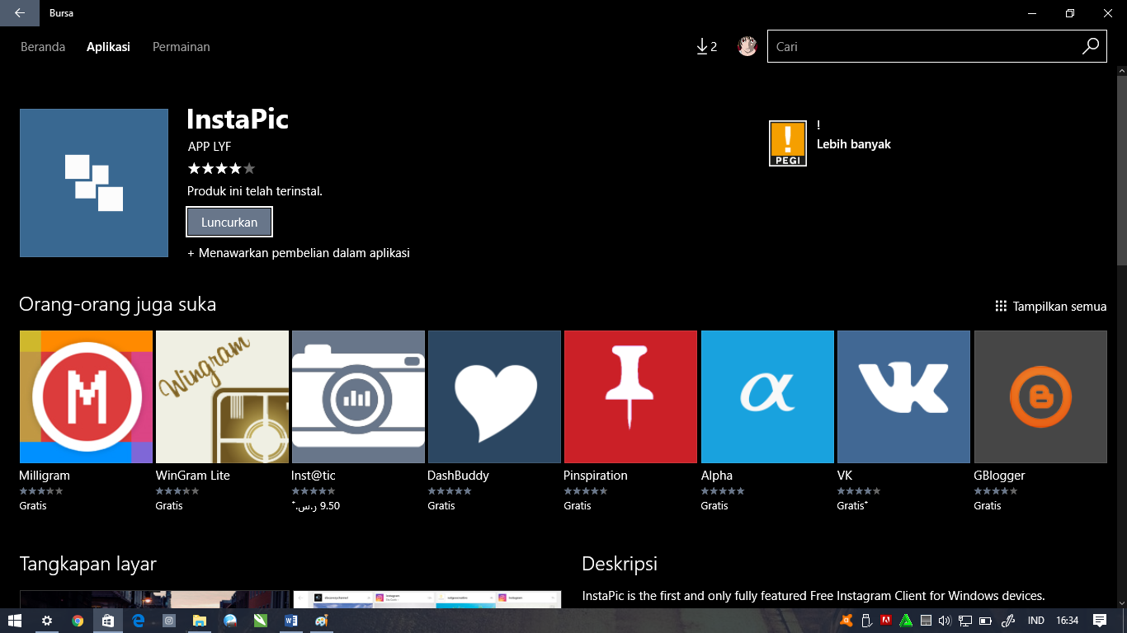Open the user account avatar
The width and height of the screenshot is (1127, 633).
[x=747, y=46]
